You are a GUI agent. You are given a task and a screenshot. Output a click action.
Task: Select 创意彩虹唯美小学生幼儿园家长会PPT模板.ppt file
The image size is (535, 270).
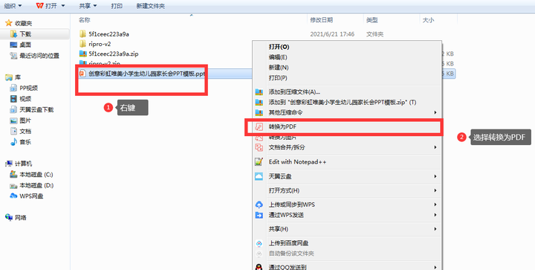pyautogui.click(x=146, y=74)
